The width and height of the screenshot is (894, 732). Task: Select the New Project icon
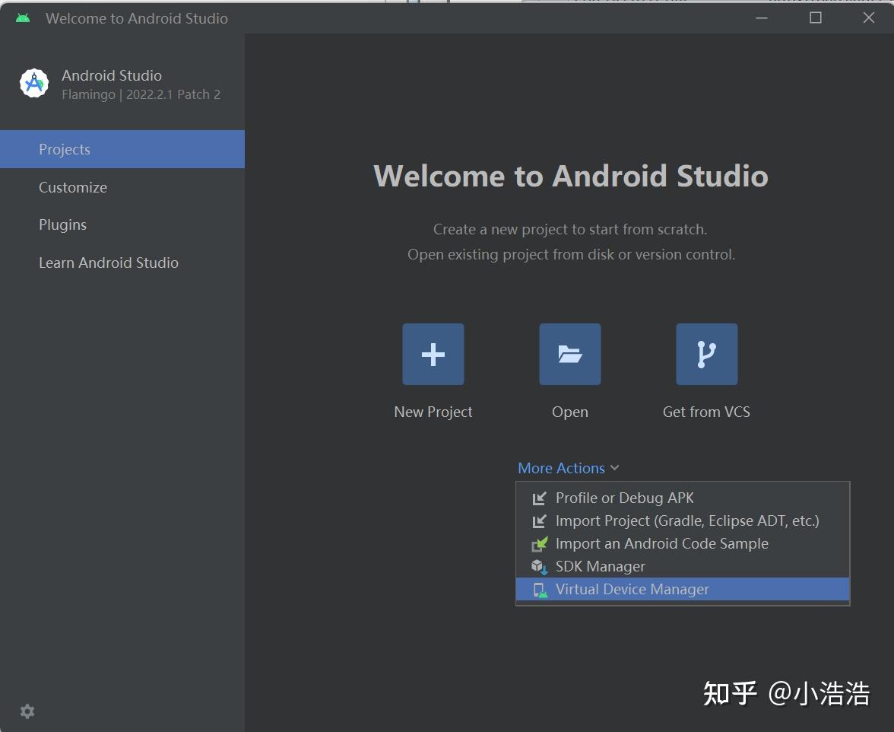pyautogui.click(x=433, y=353)
